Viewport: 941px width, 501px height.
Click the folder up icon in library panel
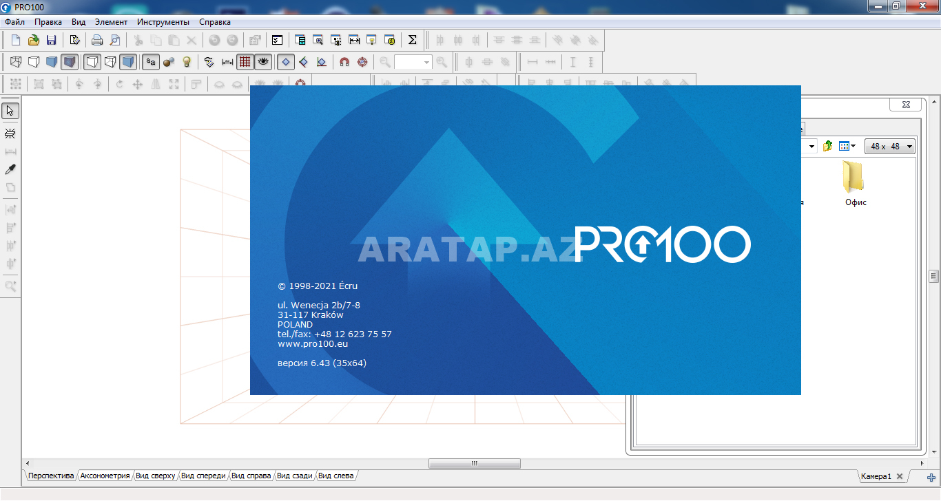tap(827, 146)
